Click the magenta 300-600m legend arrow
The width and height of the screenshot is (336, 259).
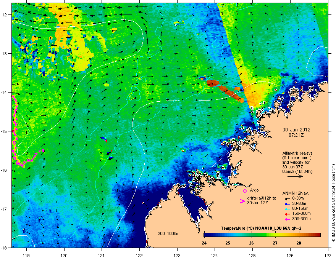pos(288,219)
